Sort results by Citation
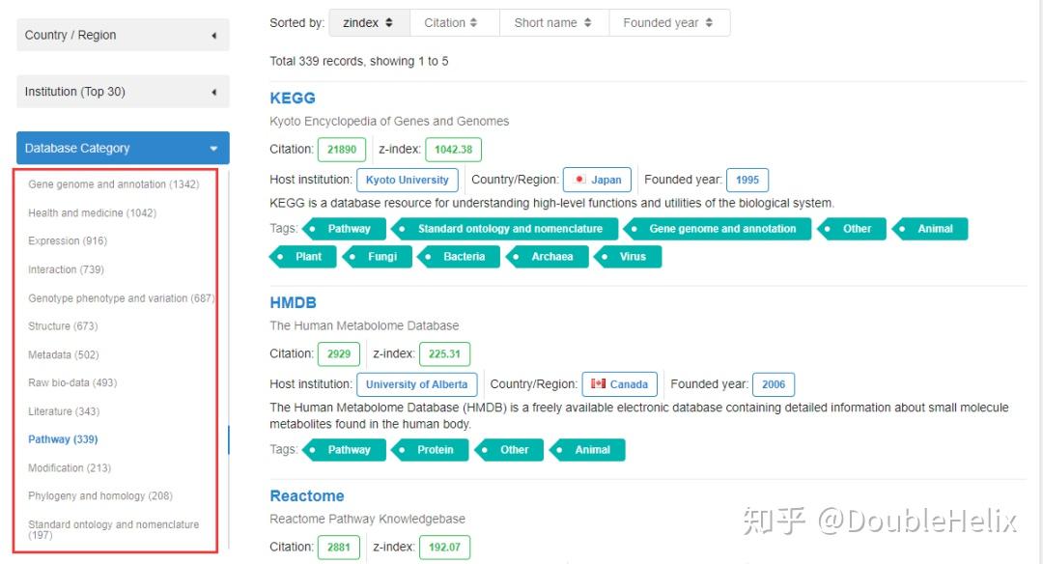1043x564 pixels. coord(451,23)
